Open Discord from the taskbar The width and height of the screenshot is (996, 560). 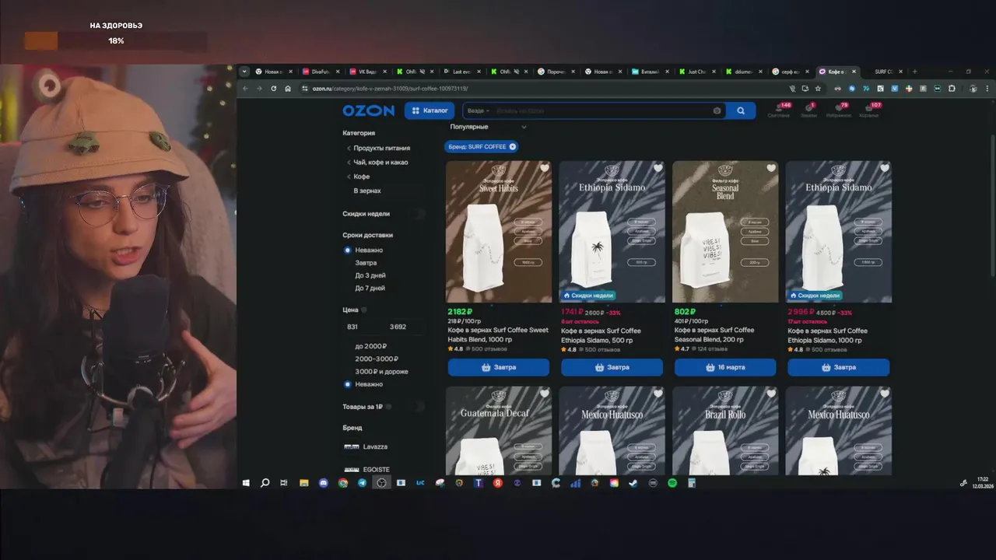pyautogui.click(x=324, y=483)
